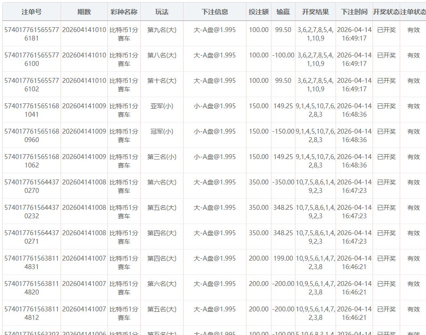Select the 开奖结果 column header
Image resolution: width=426 pixels, height=335 pixels.
coord(315,12)
